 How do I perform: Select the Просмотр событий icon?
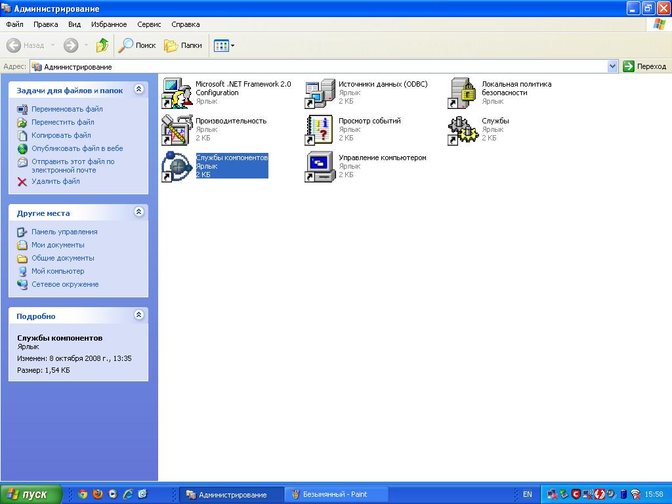click(x=320, y=130)
